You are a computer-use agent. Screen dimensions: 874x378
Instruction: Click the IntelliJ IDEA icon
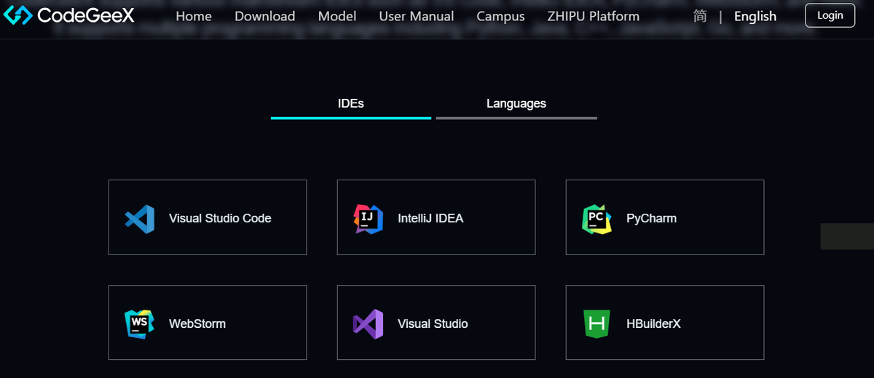click(x=368, y=218)
